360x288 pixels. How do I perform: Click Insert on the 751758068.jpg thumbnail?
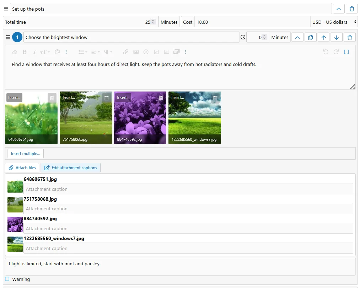(x=69, y=98)
